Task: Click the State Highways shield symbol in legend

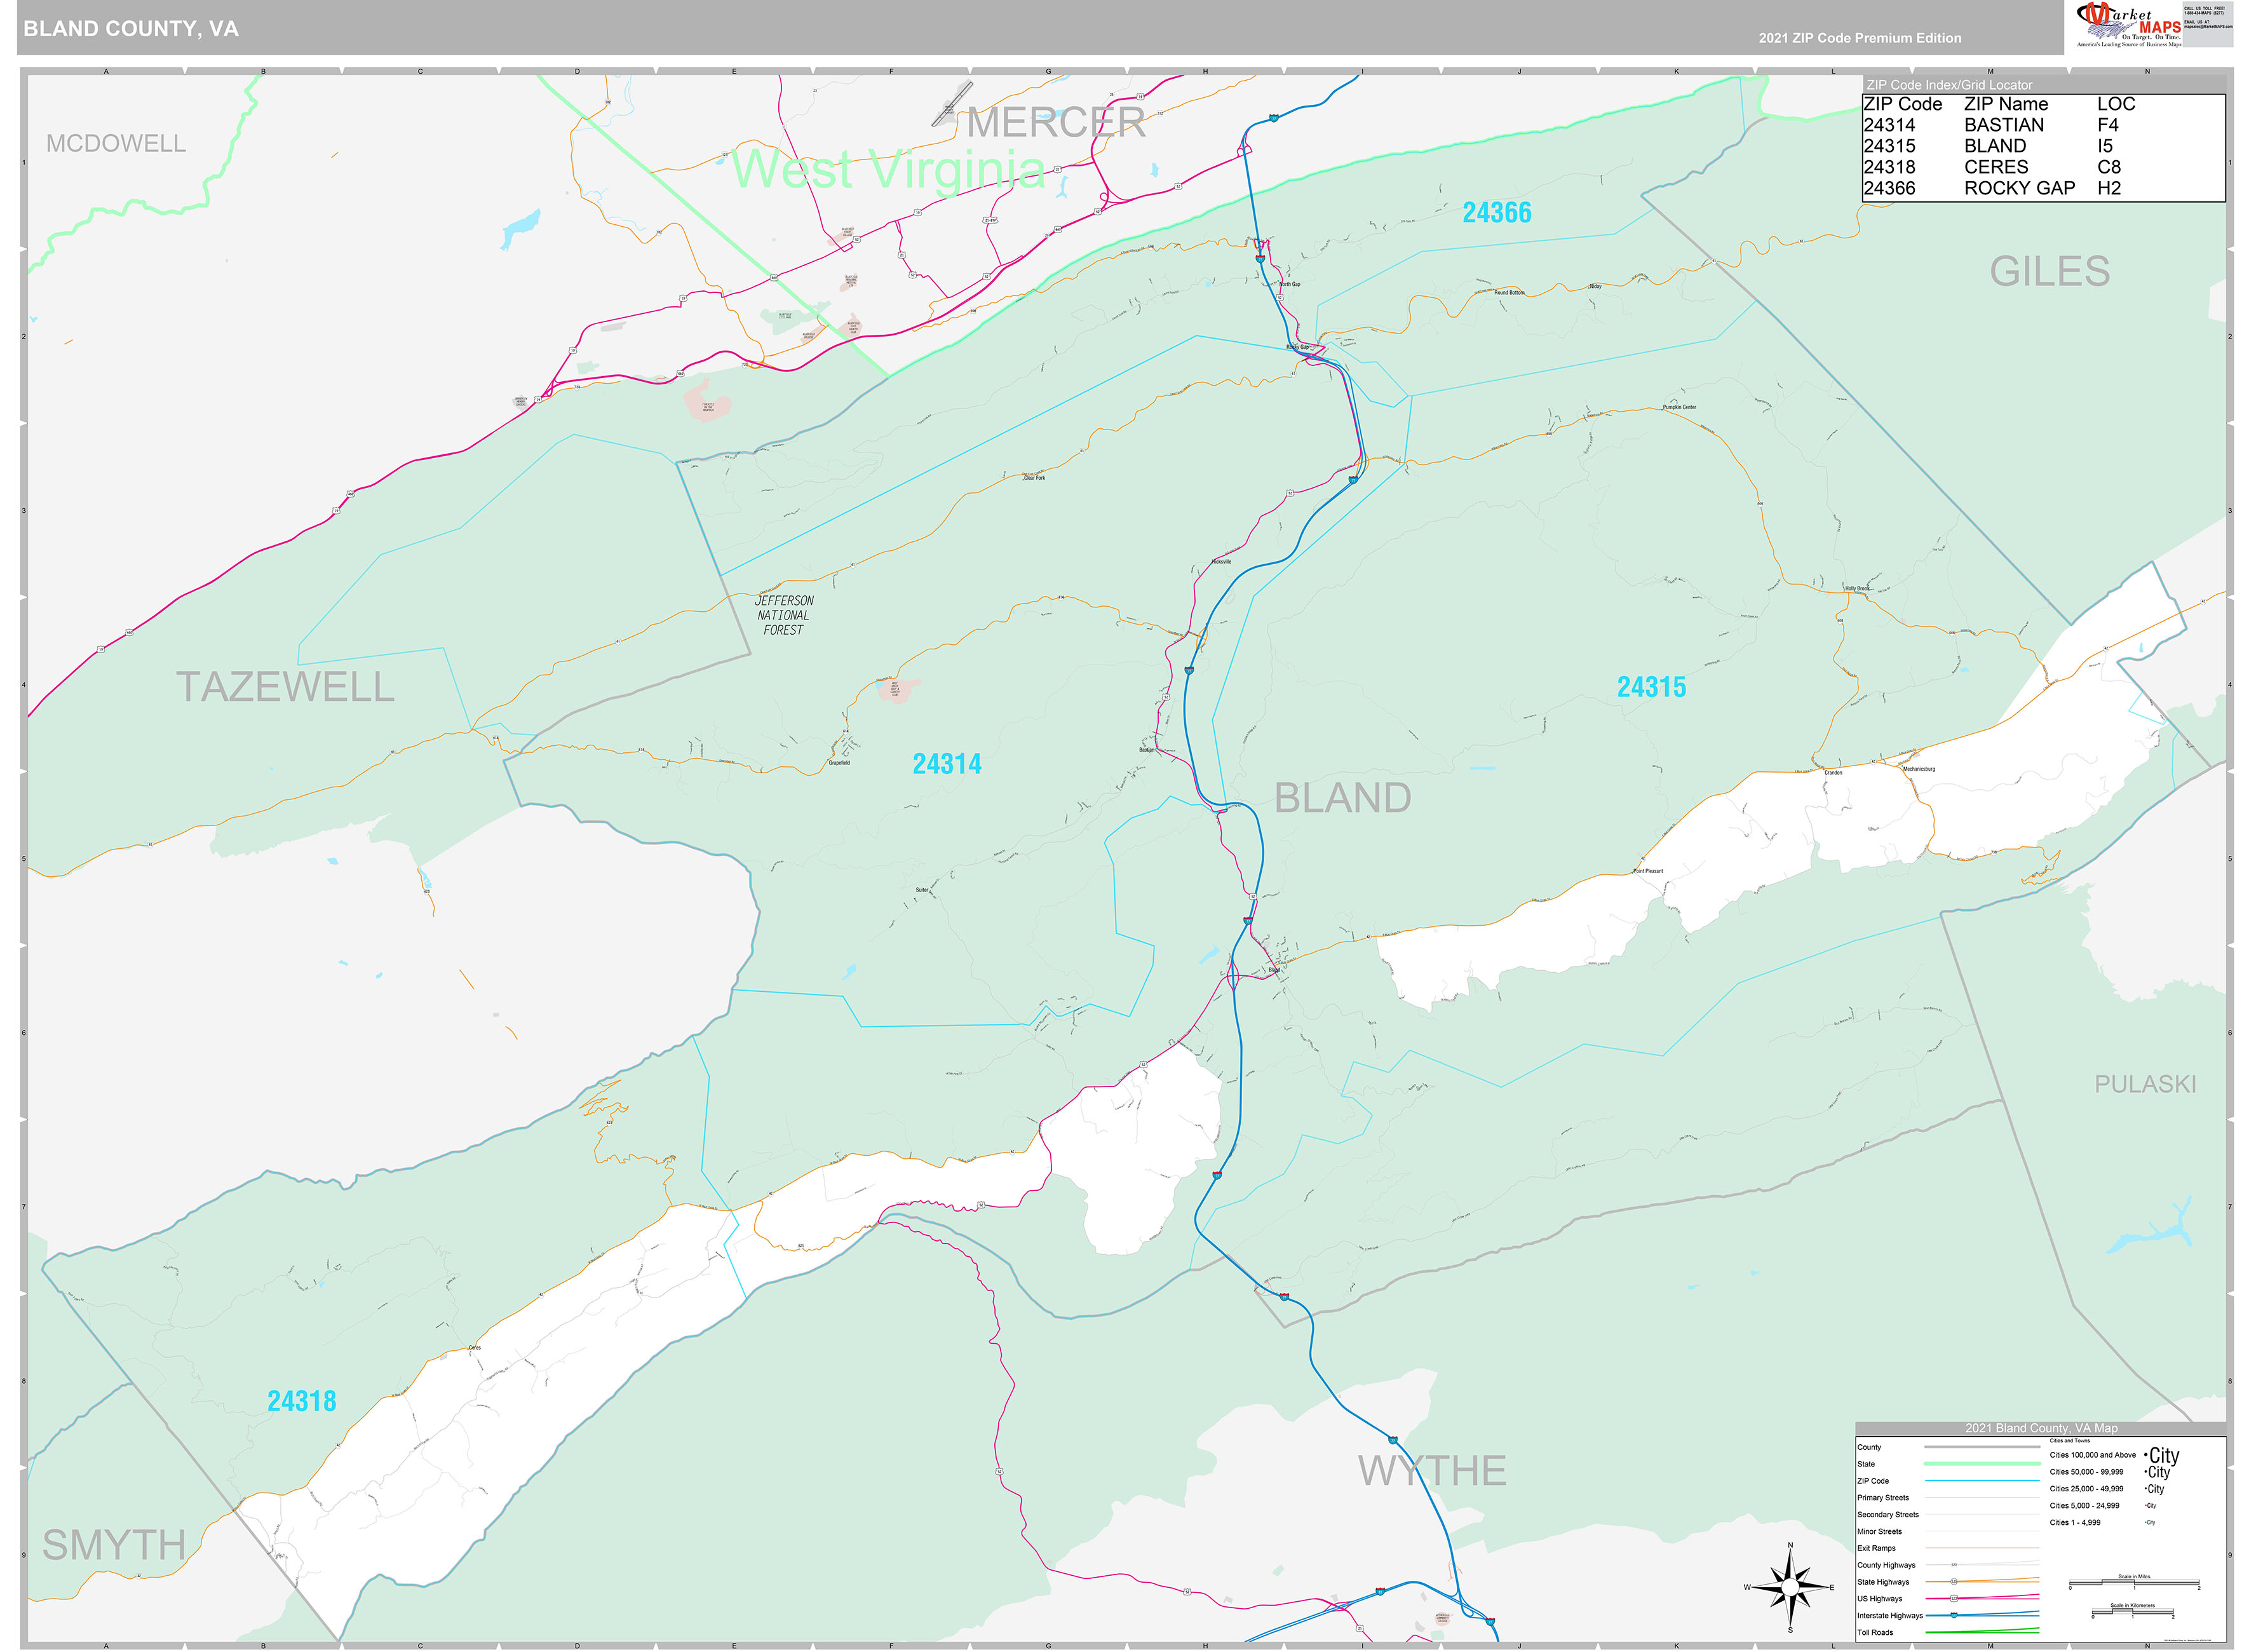Action: tap(1954, 1582)
